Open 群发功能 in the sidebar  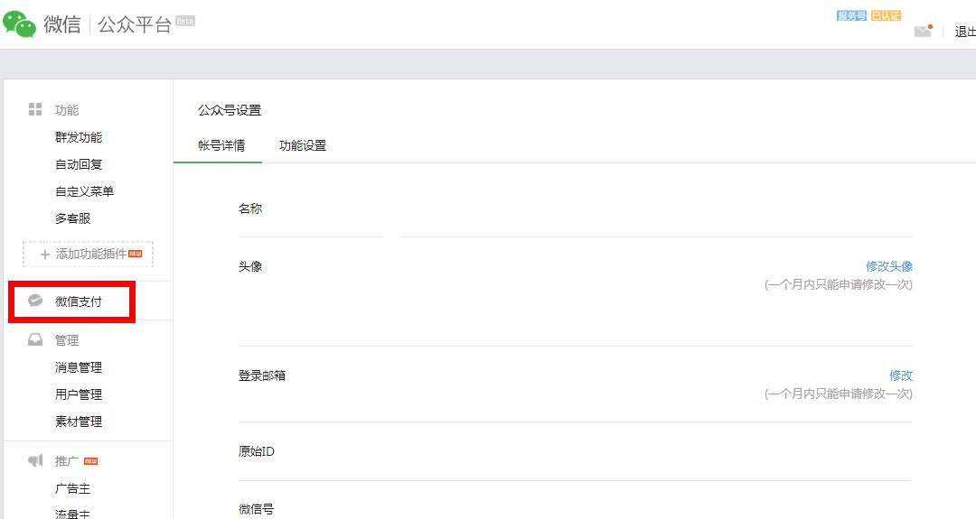[79, 137]
